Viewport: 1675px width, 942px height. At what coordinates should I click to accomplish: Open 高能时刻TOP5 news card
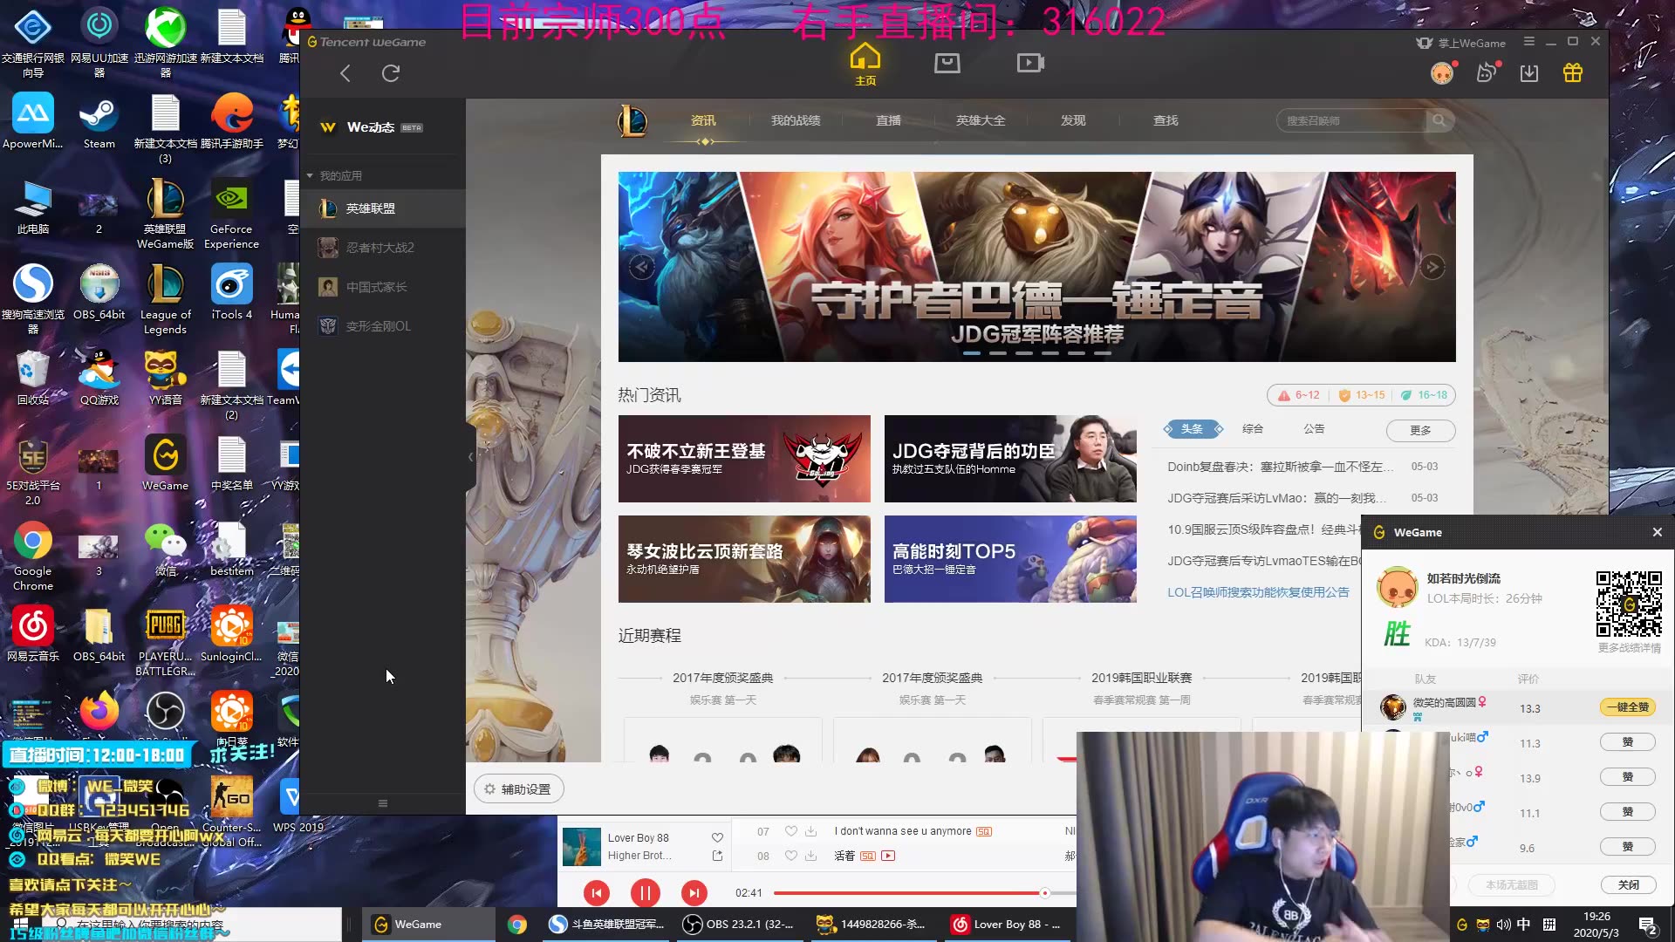pos(1010,559)
